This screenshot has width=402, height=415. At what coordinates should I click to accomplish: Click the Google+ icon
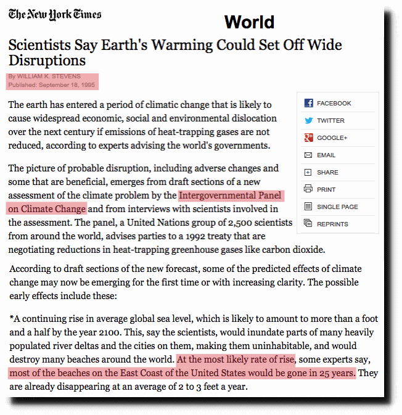[x=308, y=138]
